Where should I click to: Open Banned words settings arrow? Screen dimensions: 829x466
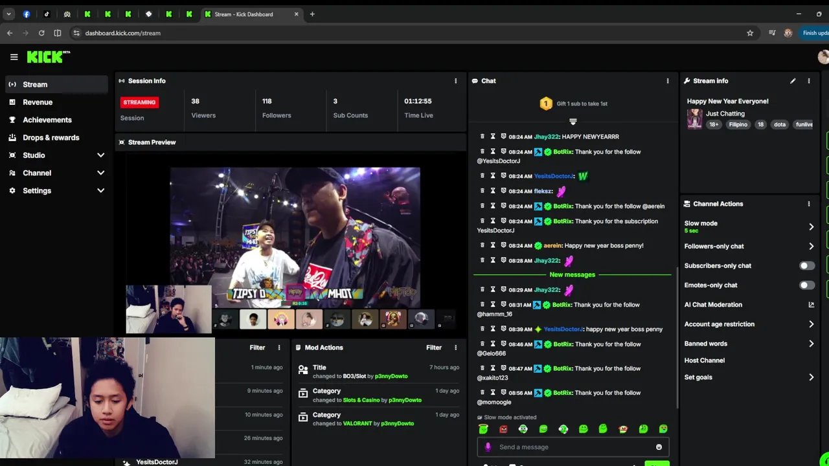point(811,344)
